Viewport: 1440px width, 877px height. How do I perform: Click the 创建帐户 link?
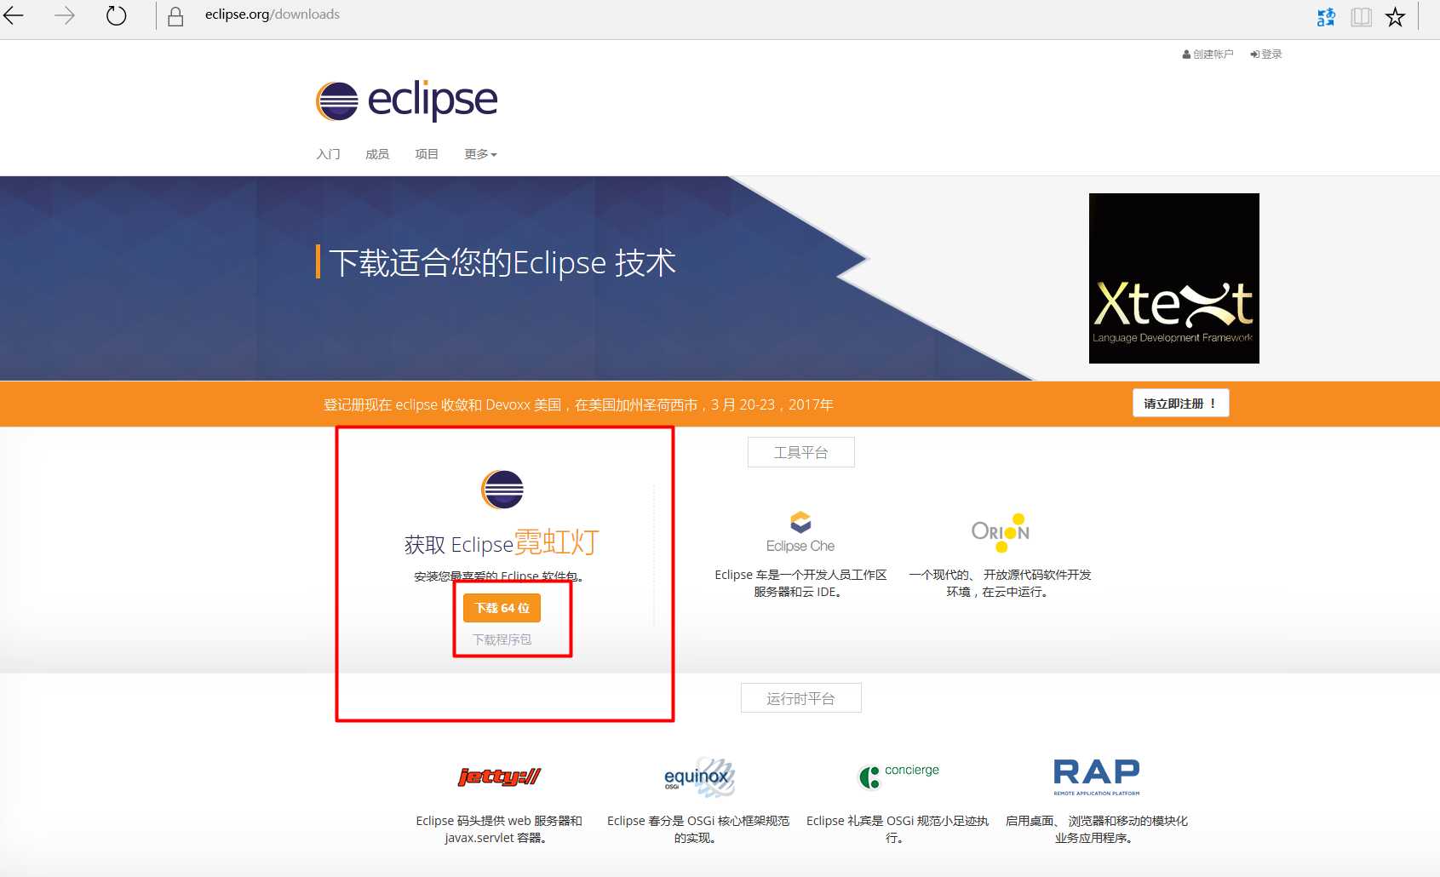click(x=1208, y=54)
